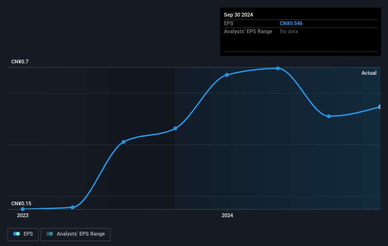This screenshot has height=246, width=388.
Task: Select the Sep 30 2024 endpoint marker
Action: (379, 107)
